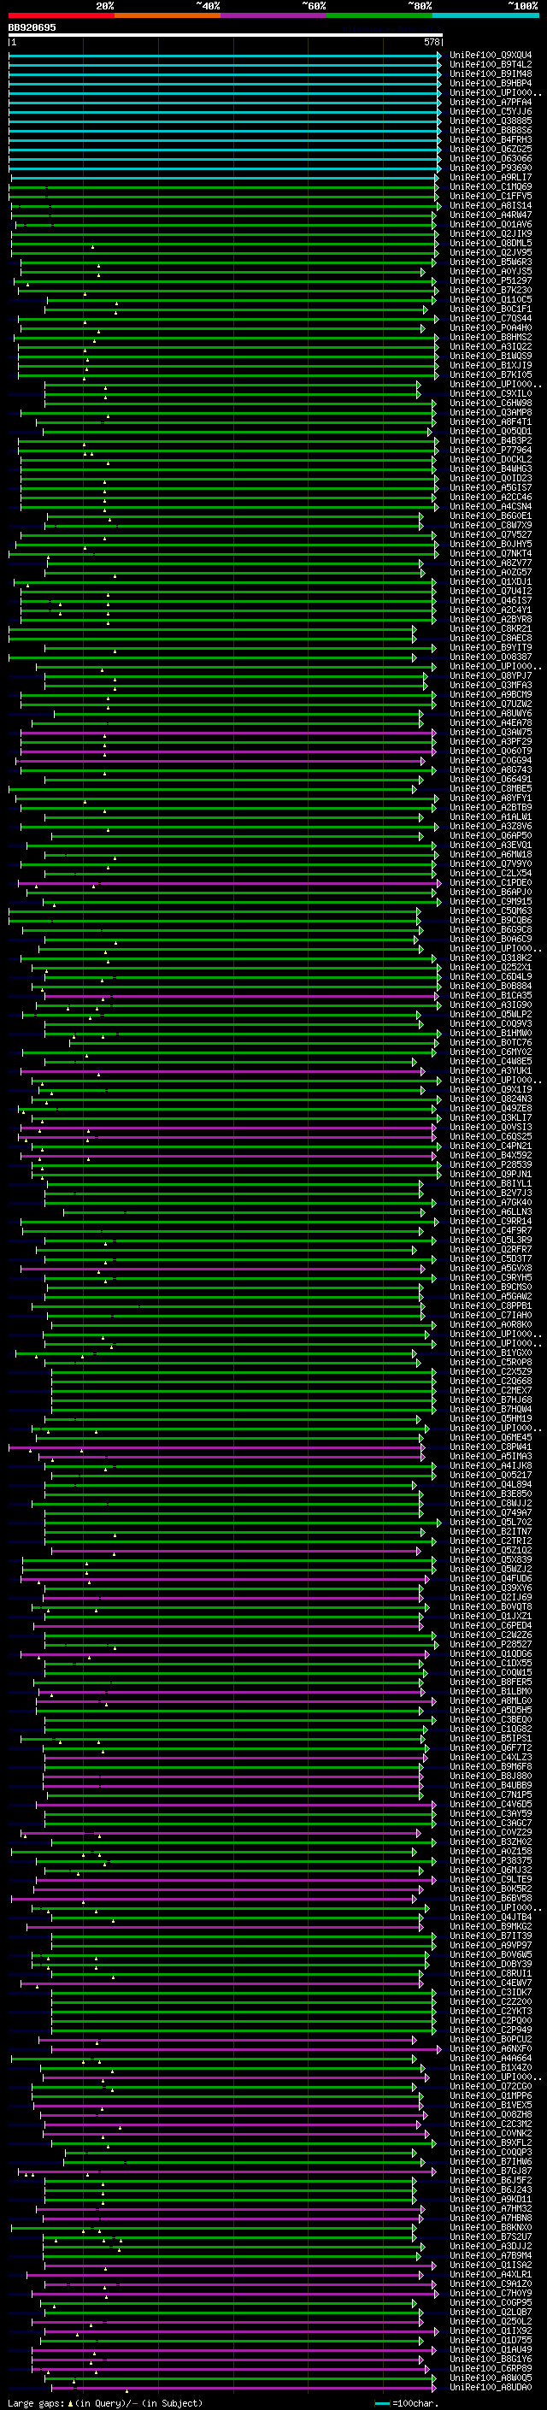Screen dimensions: 547x2410
Task: Select the UniRef100_P51297 label
Action: click(x=490, y=280)
